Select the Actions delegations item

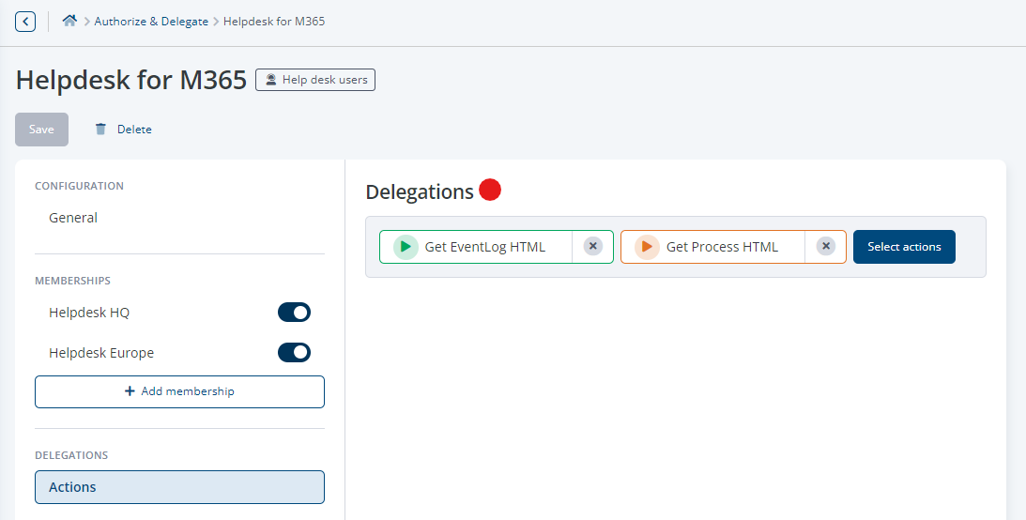point(179,487)
